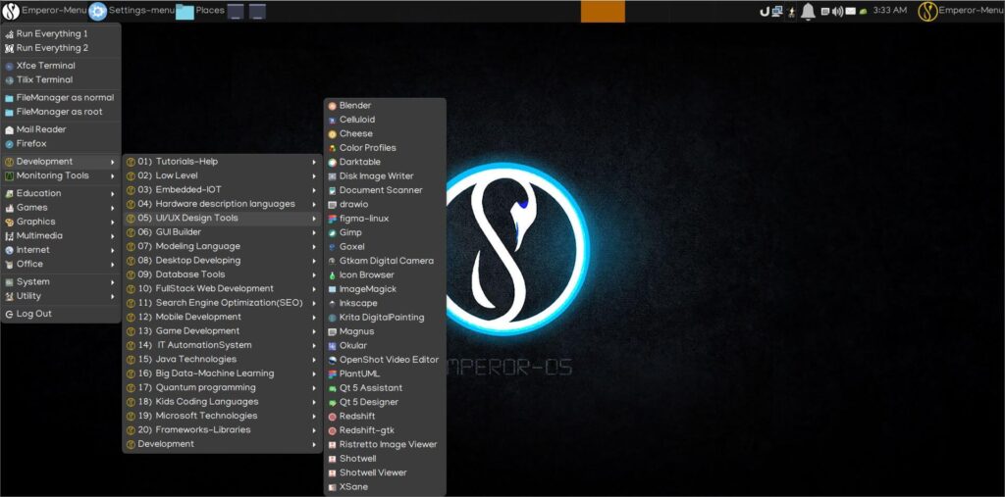Expand the System submenu arrow
The image size is (1005, 497).
click(x=112, y=281)
